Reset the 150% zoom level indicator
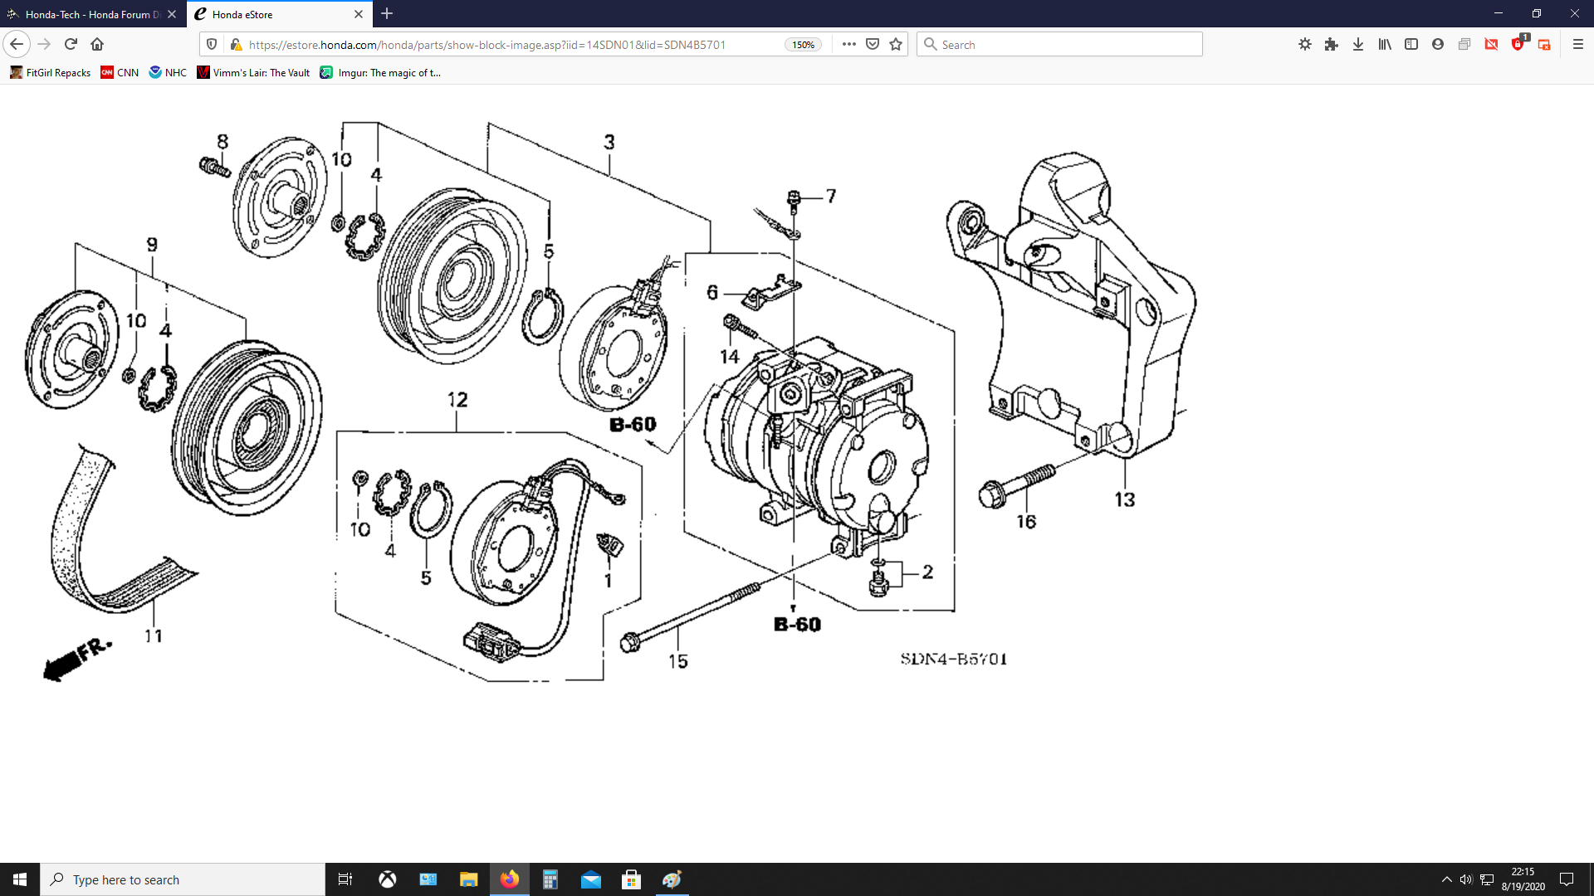 click(x=803, y=45)
